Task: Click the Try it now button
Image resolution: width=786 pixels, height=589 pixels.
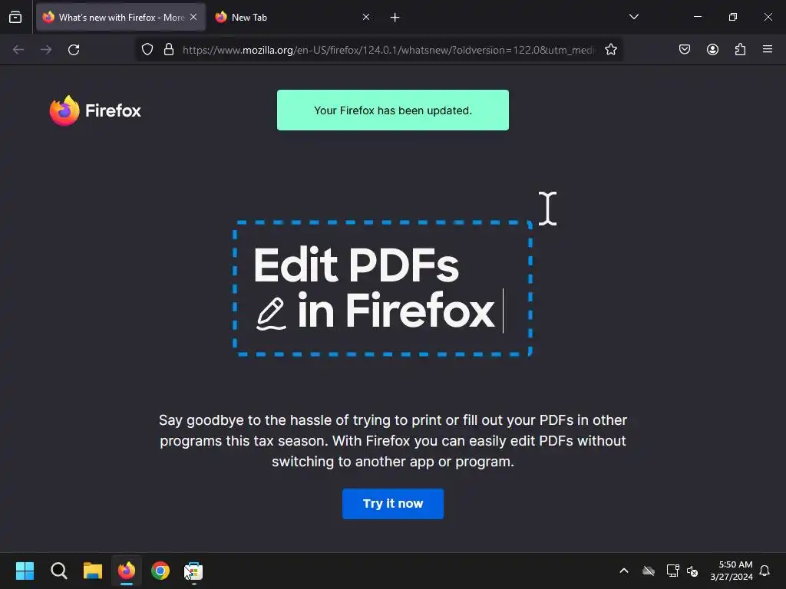Action: click(x=392, y=503)
